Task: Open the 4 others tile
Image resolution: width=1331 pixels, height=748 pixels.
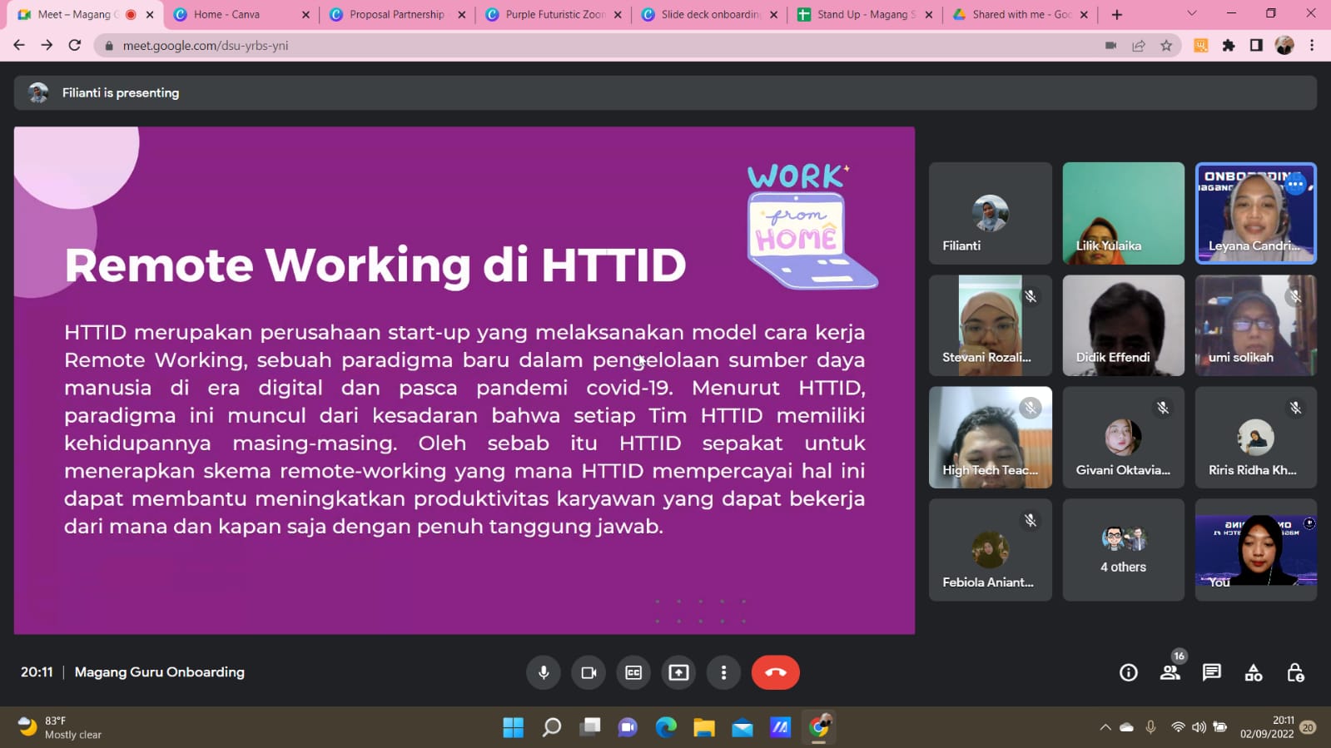Action: [x=1124, y=550]
